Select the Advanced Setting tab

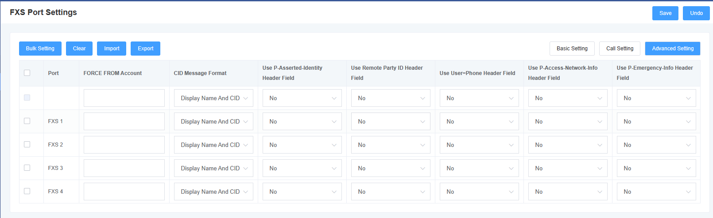tap(673, 49)
